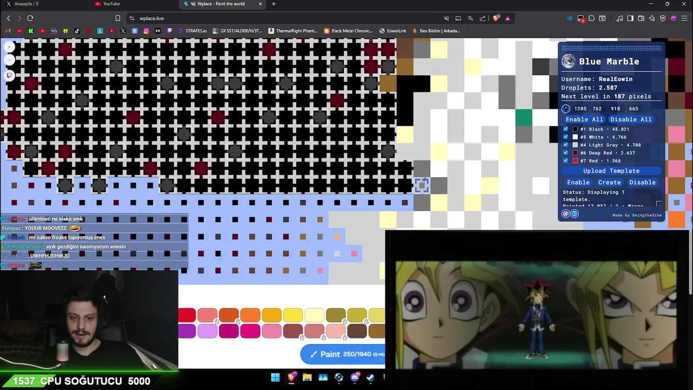Image resolution: width=693 pixels, height=390 pixels.
Task: Toggle the #7 Red checkbox
Action: pos(566,161)
